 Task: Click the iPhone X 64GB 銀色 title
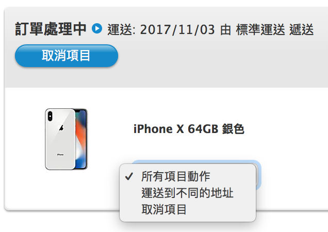pyautogui.click(x=189, y=129)
